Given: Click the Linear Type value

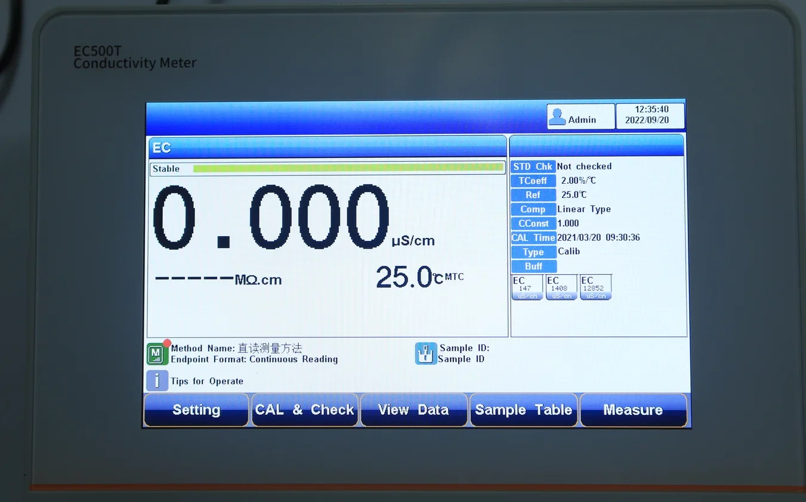Looking at the screenshot, I should [x=584, y=209].
